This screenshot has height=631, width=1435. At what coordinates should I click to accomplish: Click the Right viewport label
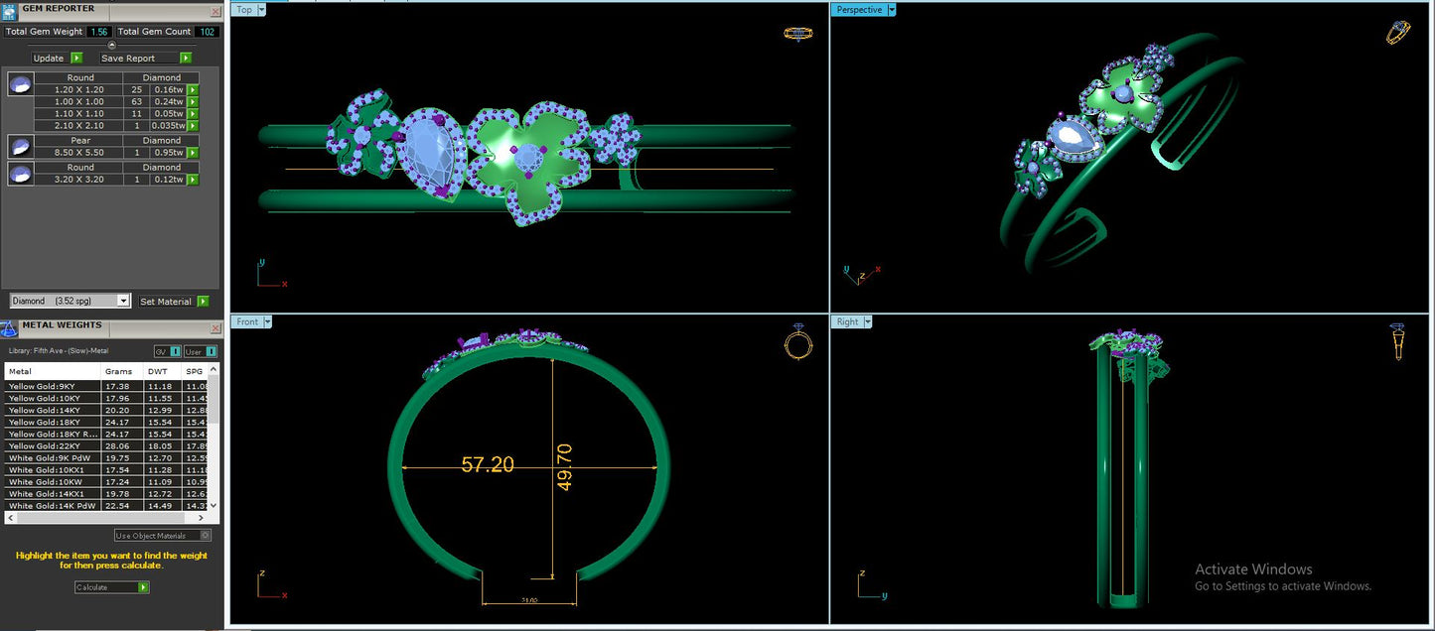tap(847, 322)
